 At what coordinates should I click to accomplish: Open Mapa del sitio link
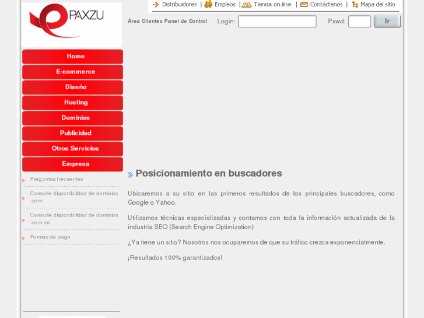tap(377, 4)
